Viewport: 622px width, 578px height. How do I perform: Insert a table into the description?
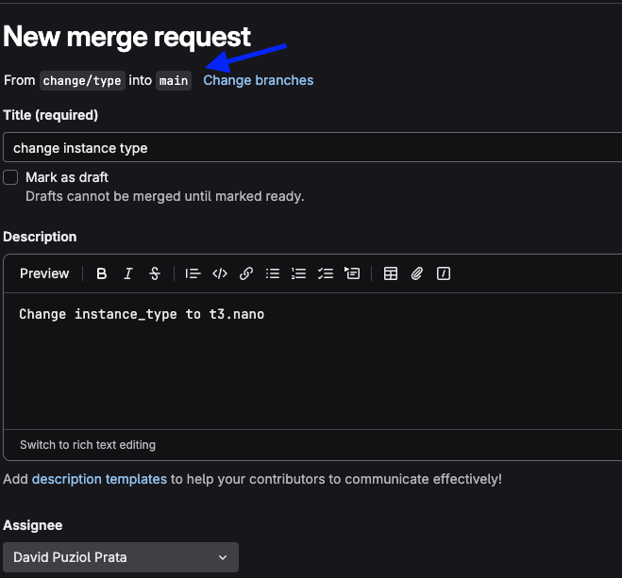(391, 273)
